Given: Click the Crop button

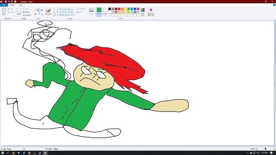Looking at the screenshot, I should (26, 9).
